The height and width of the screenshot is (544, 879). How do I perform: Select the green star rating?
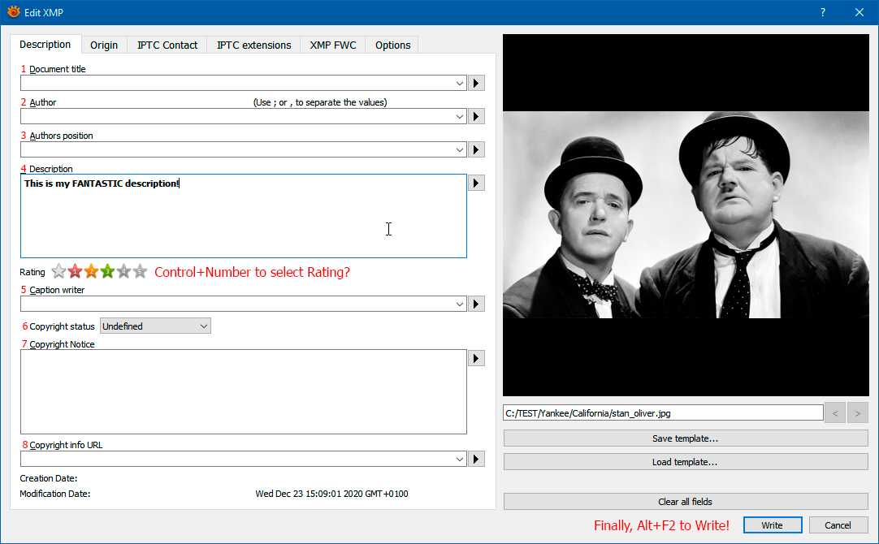click(107, 272)
